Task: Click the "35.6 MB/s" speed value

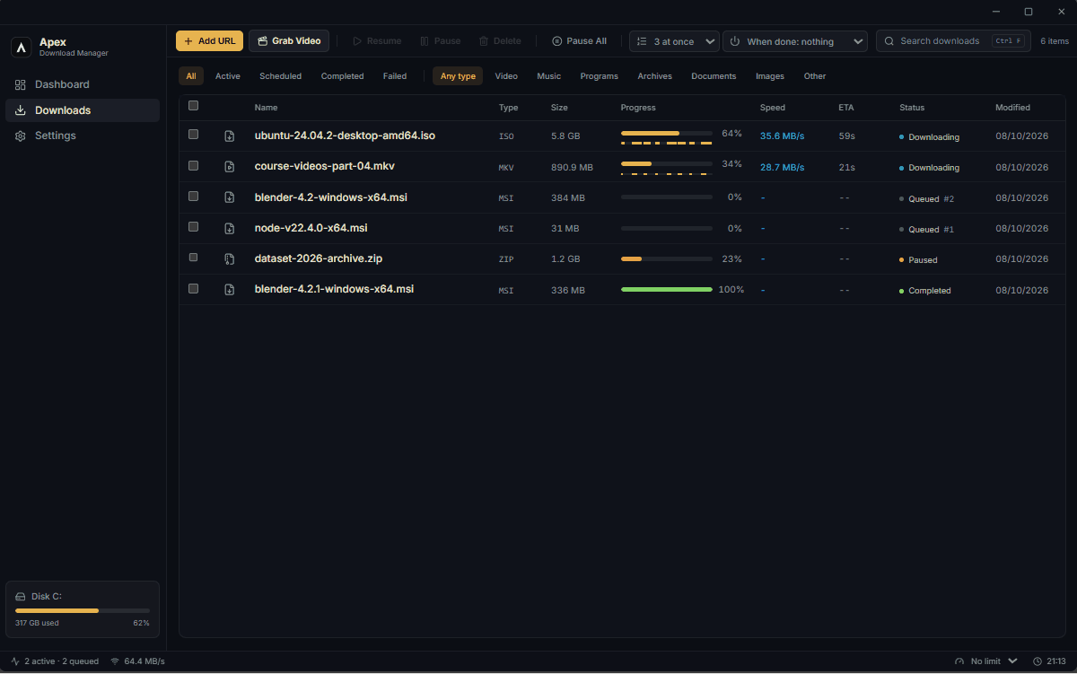Action: pos(783,136)
